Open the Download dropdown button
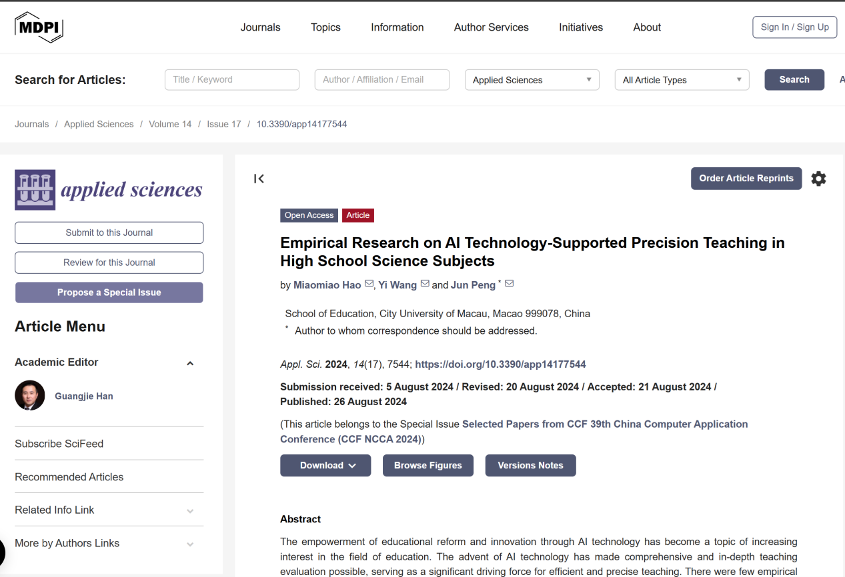 tap(325, 466)
